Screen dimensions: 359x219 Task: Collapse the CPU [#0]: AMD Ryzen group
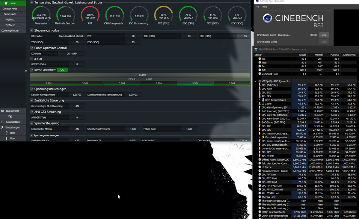pos(256,81)
